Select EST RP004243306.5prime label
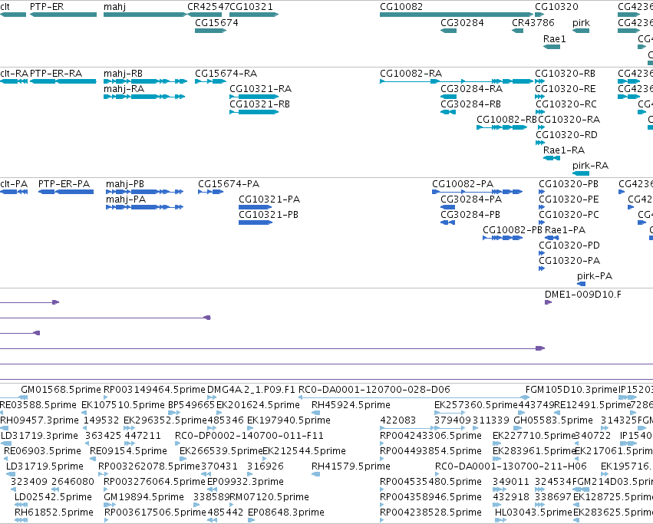Image resolution: width=653 pixels, height=524 pixels. pos(430,436)
